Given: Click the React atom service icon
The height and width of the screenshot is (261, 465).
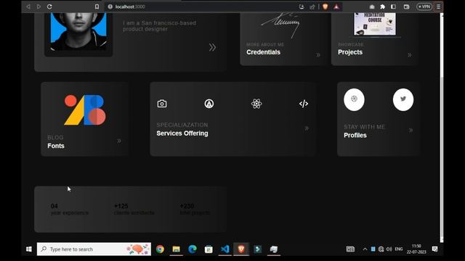Looking at the screenshot, I should [x=256, y=104].
